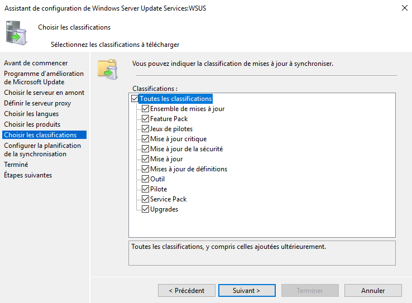Click the Précédent button
The height and width of the screenshot is (303, 412).
[x=186, y=290]
